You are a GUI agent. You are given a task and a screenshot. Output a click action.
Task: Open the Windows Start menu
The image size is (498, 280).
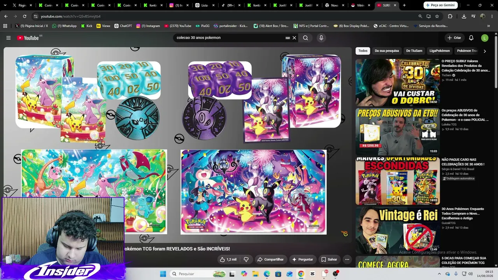(x=163, y=274)
